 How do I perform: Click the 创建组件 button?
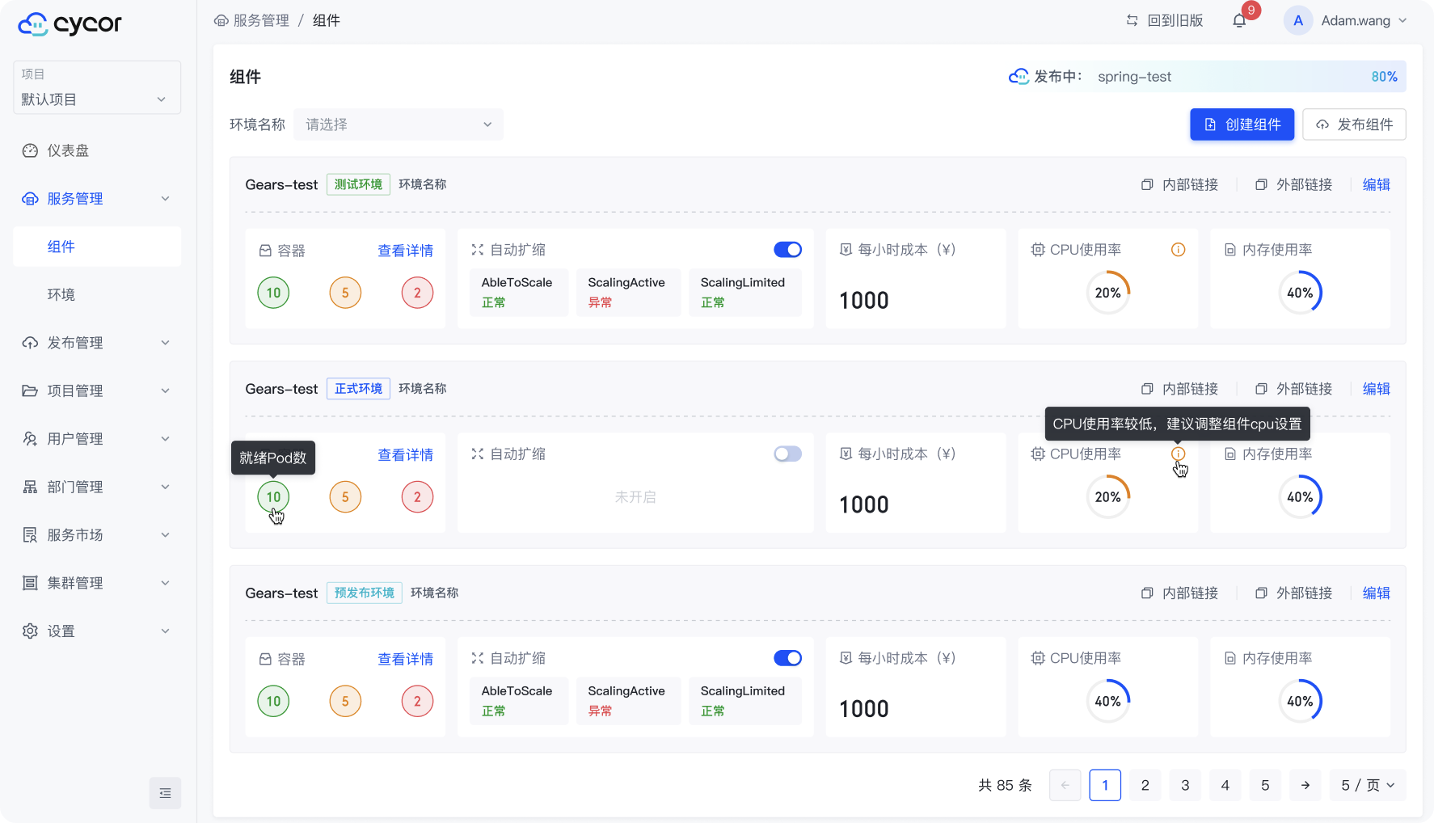pyautogui.click(x=1242, y=125)
